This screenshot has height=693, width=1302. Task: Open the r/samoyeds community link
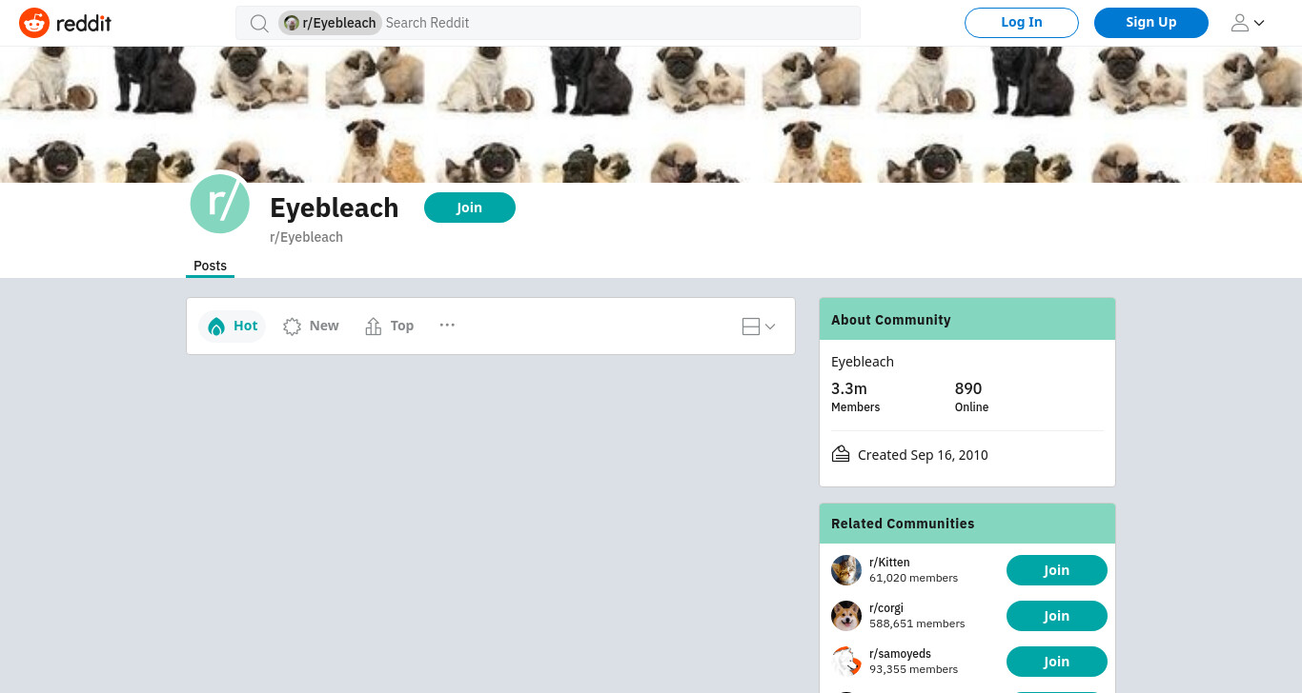pos(901,654)
